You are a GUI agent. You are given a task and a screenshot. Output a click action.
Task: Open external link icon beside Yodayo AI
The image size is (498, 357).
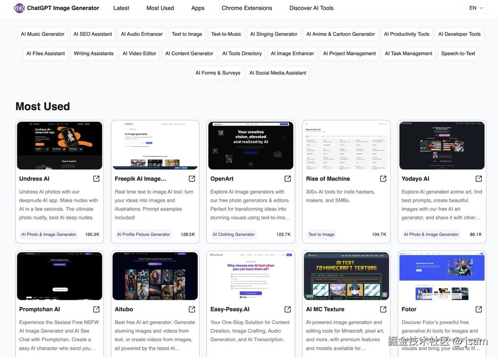[x=478, y=178]
